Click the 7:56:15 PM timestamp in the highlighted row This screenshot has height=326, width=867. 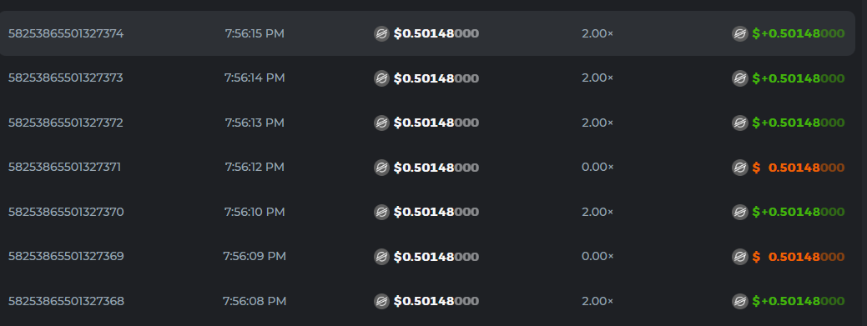[255, 33]
